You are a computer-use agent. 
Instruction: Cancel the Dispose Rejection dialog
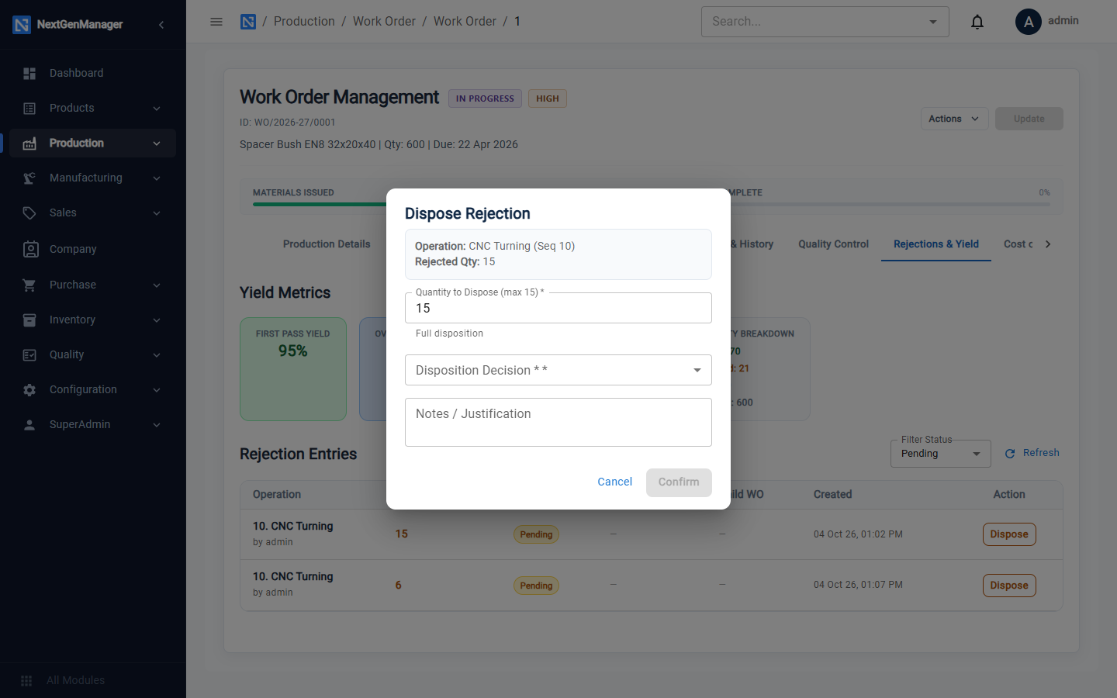[x=615, y=482]
